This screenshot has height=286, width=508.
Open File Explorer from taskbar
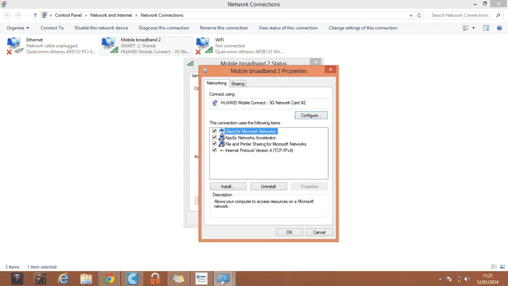[86, 278]
